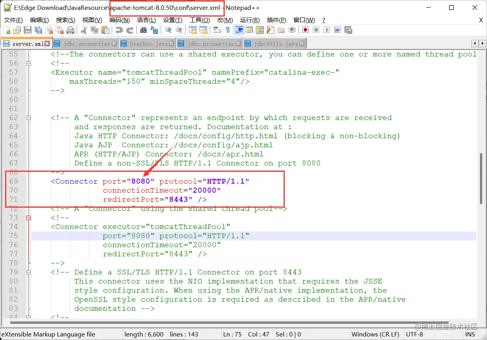Open the 语言(L) menu
The height and width of the screenshot is (340, 487).
click(147, 20)
